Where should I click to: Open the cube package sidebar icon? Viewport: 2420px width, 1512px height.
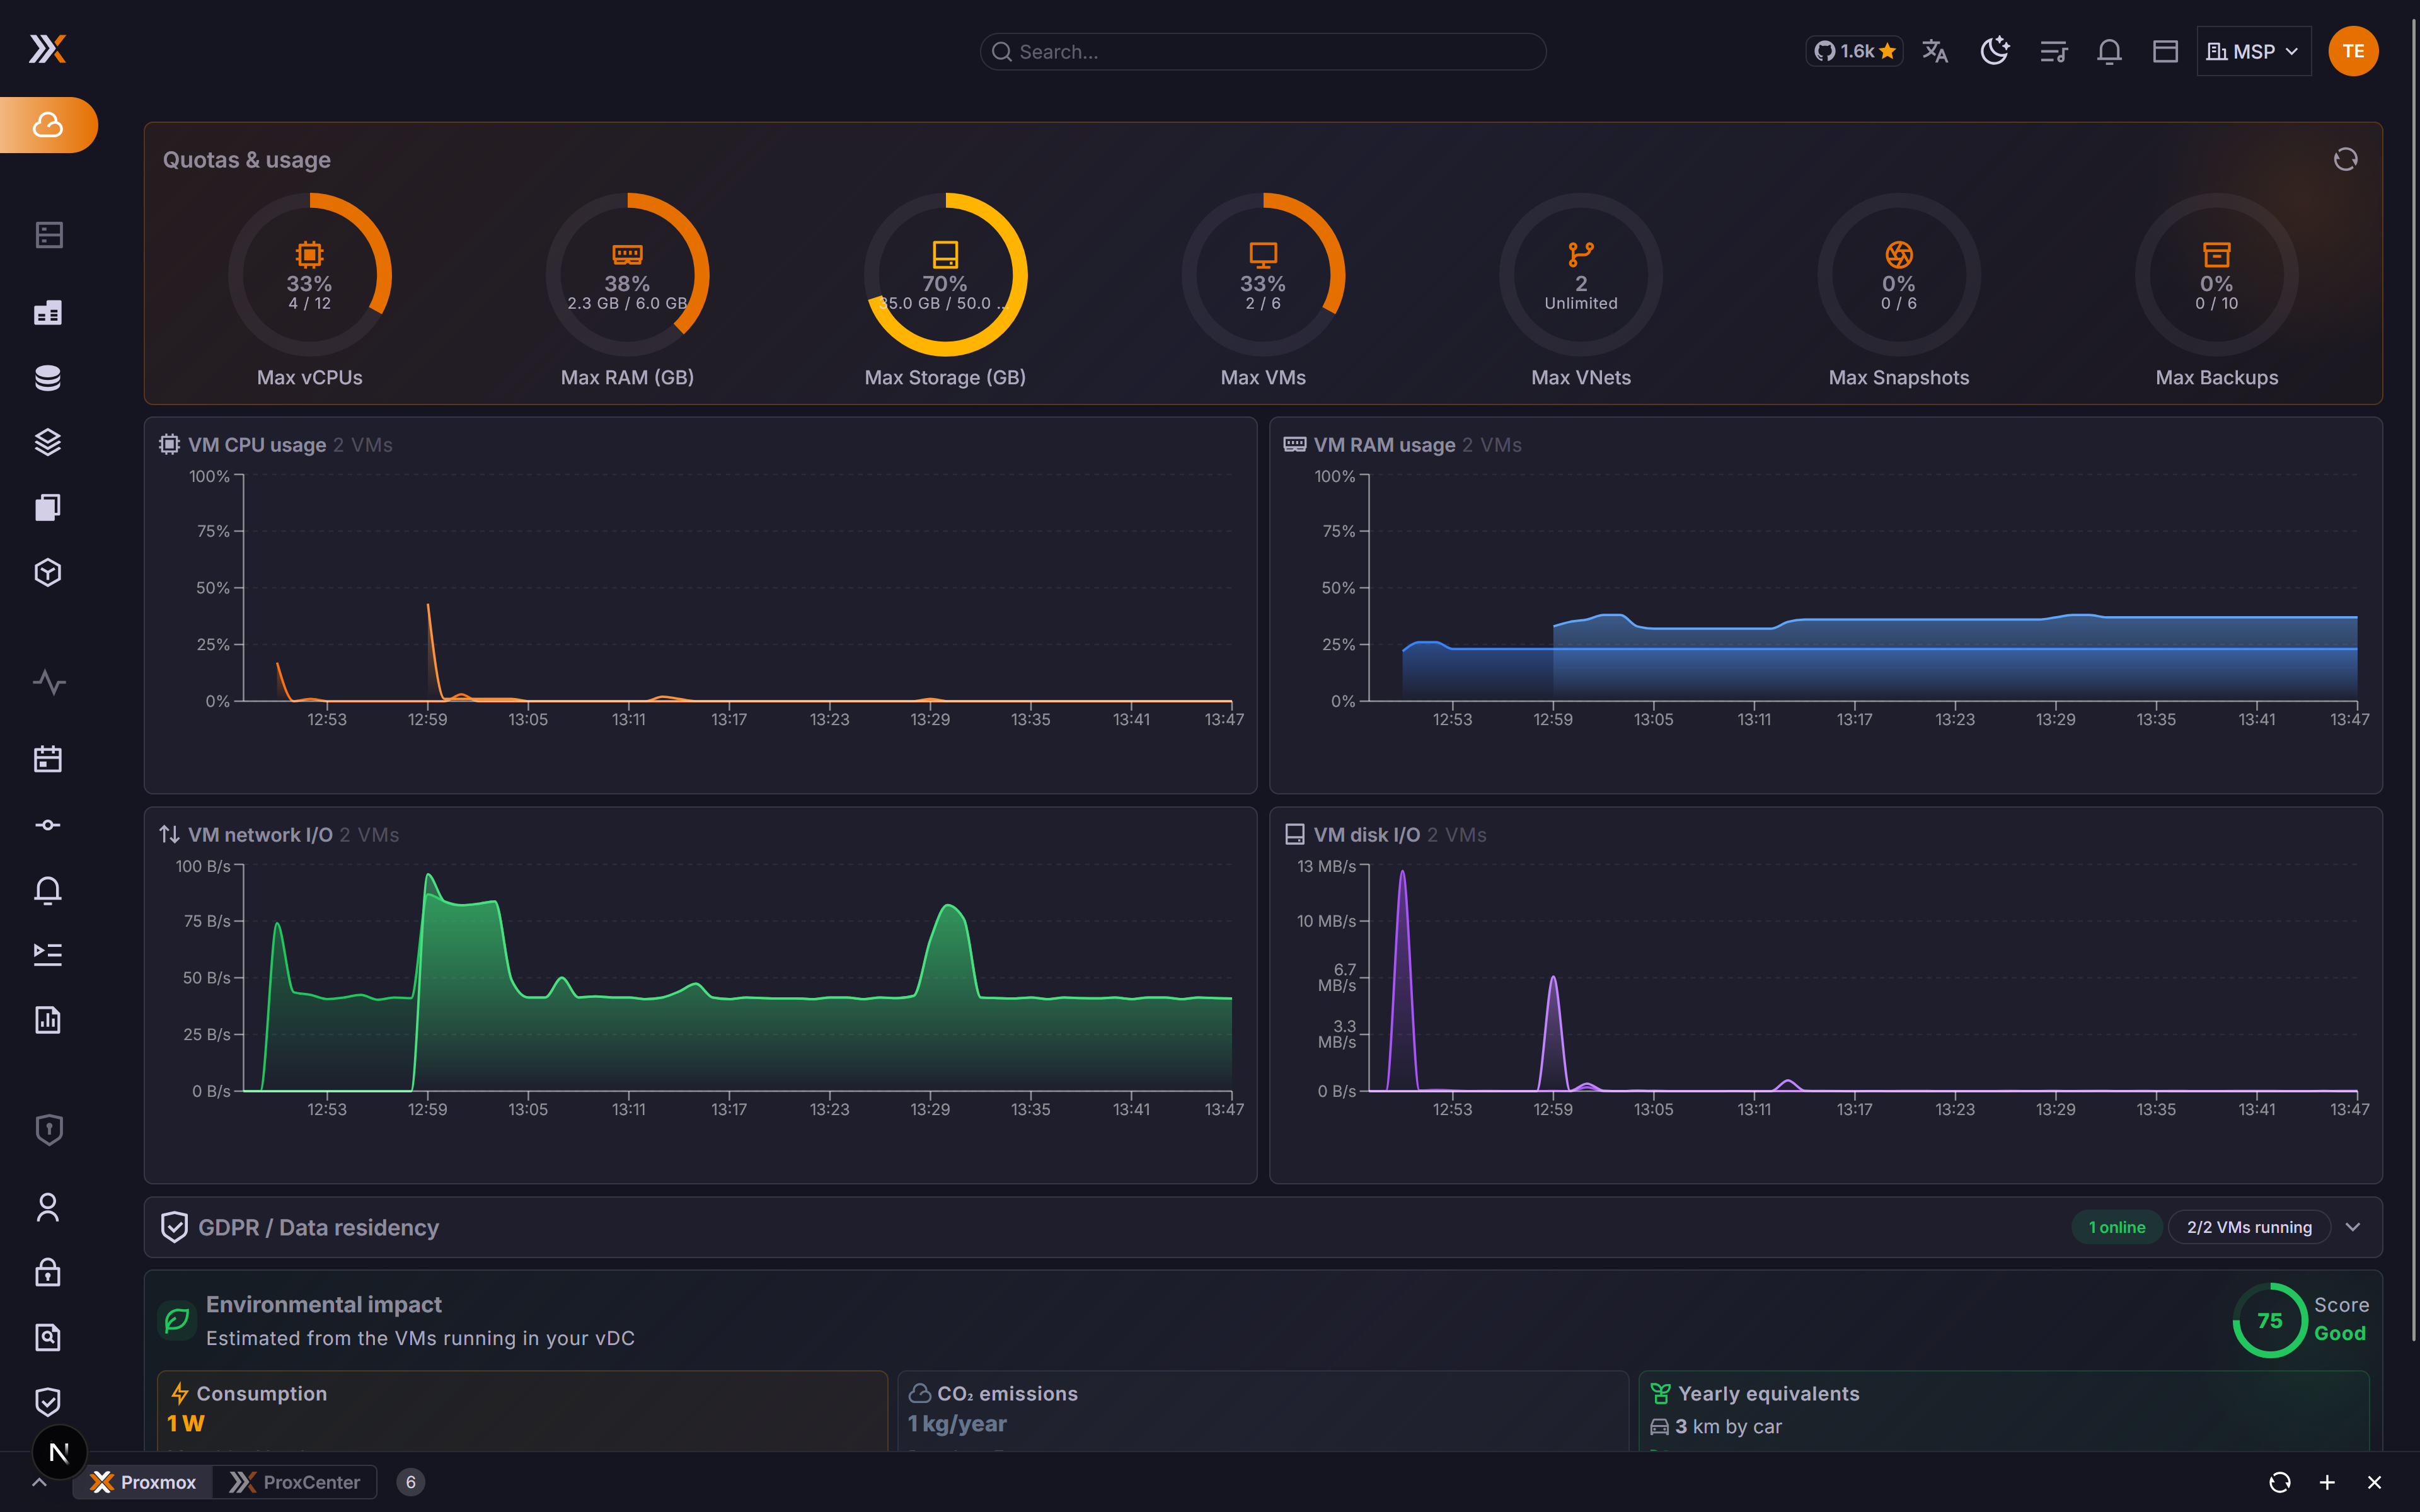click(x=48, y=573)
